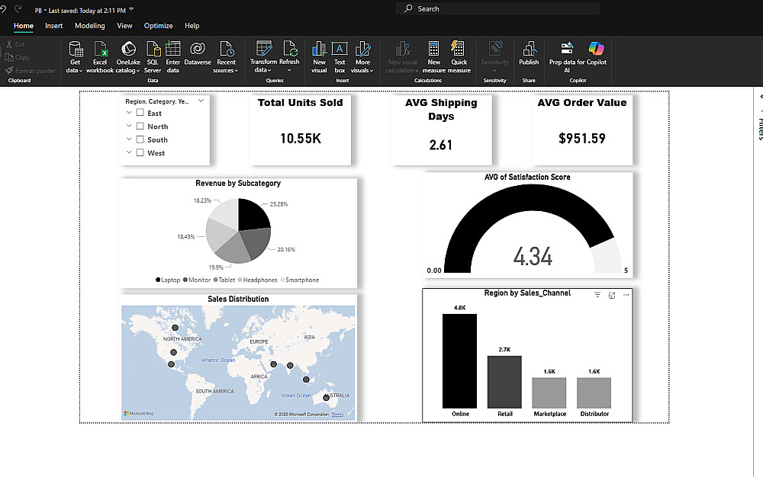Enable the West region checkbox
The height and width of the screenshot is (477, 763).
click(x=140, y=153)
